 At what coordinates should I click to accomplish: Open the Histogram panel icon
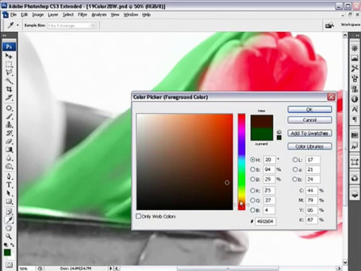point(354,58)
